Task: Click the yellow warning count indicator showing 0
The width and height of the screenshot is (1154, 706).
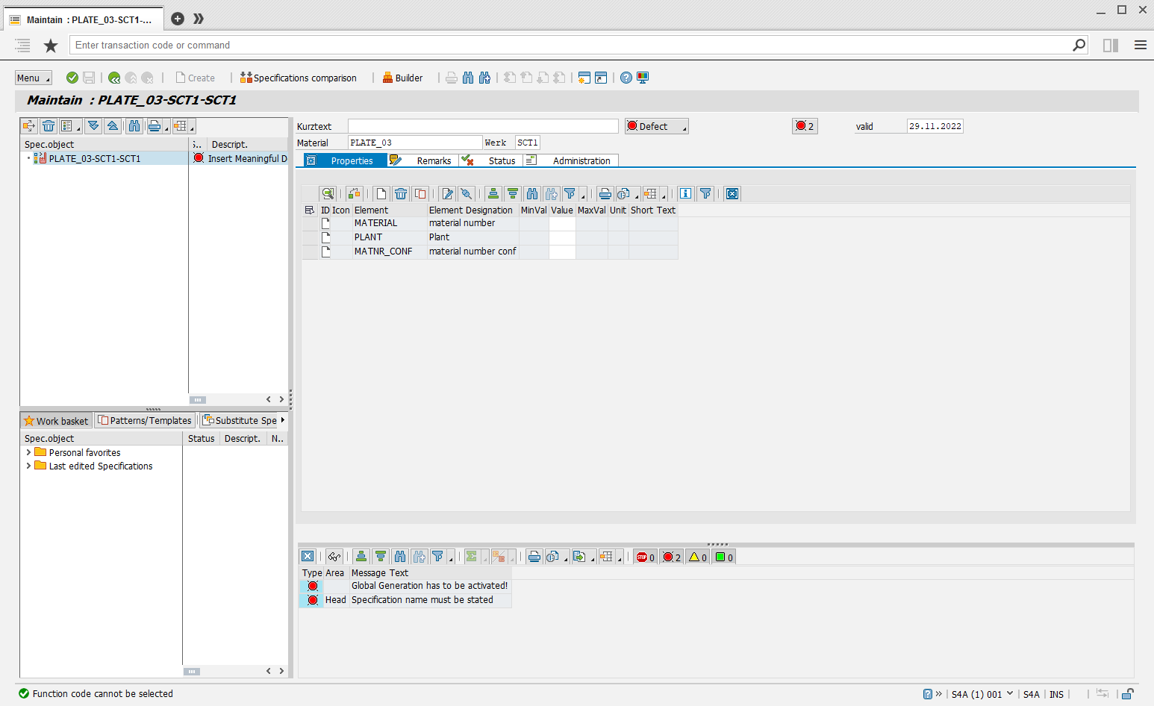Action: (x=696, y=556)
